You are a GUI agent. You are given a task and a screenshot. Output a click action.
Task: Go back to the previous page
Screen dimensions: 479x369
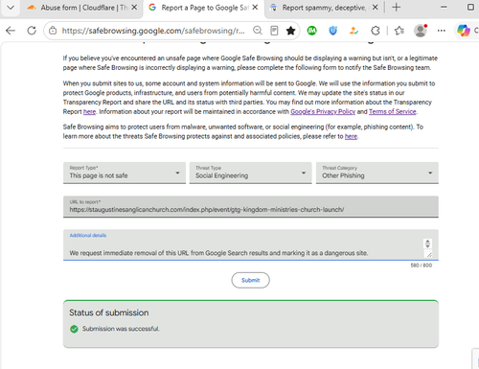pyautogui.click(x=11, y=31)
